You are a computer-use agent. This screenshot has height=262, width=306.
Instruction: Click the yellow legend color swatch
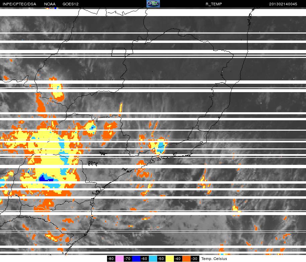coord(170,259)
